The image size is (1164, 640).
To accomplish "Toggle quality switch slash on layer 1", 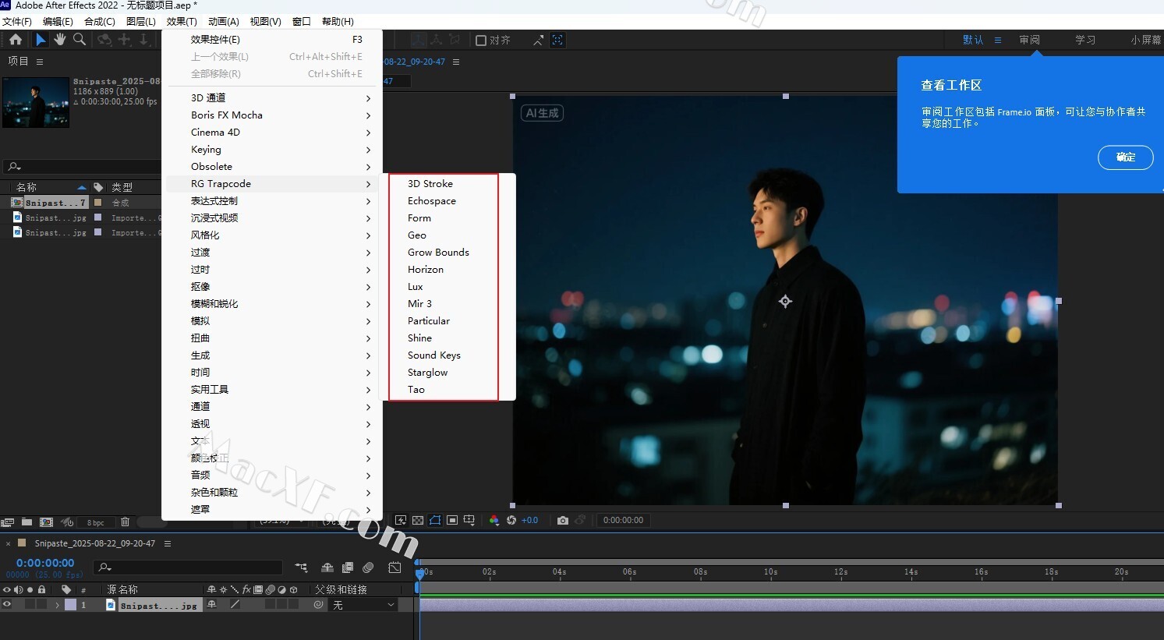I will [235, 604].
